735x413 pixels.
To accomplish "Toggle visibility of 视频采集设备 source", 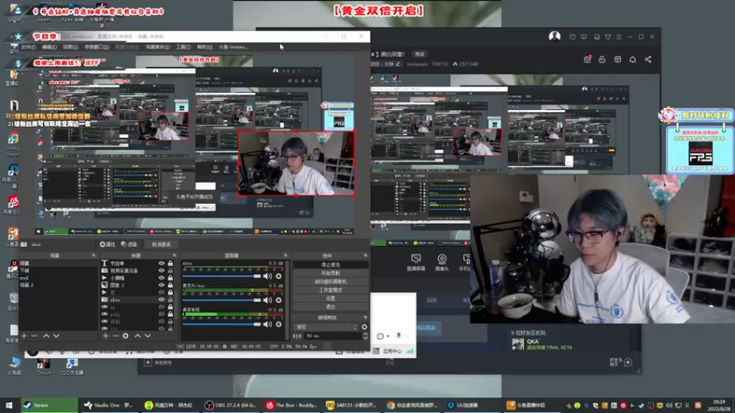I will tap(162, 271).
